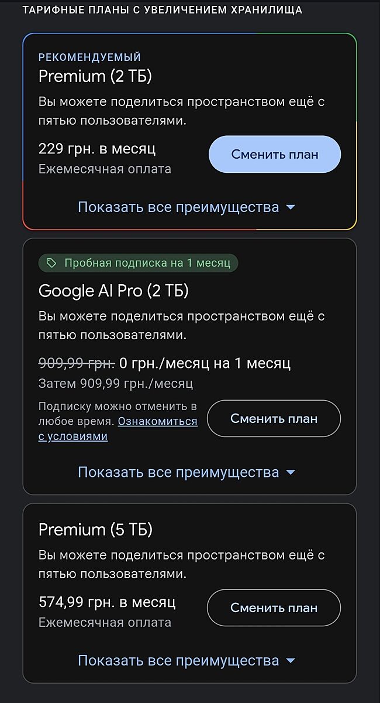Expand Показать все преимущества for Google AI Pro
The width and height of the screenshot is (380, 703).
point(178,472)
